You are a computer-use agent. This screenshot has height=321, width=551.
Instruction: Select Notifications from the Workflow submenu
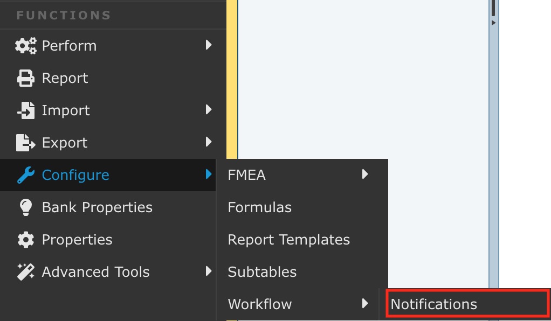pyautogui.click(x=434, y=304)
